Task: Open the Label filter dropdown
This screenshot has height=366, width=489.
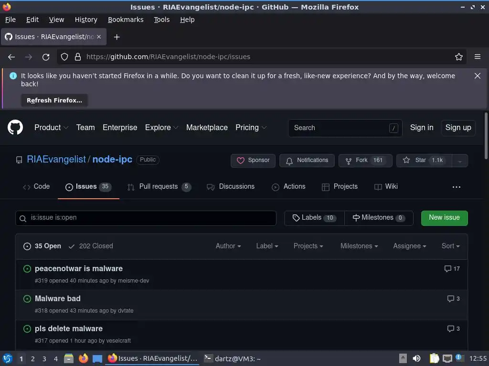Action: tap(267, 246)
